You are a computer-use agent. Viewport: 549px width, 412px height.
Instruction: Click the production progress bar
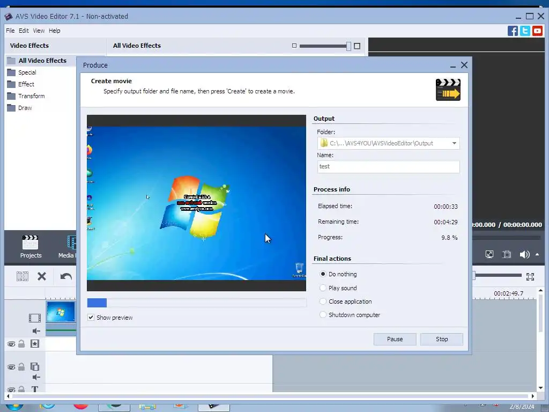pos(197,303)
